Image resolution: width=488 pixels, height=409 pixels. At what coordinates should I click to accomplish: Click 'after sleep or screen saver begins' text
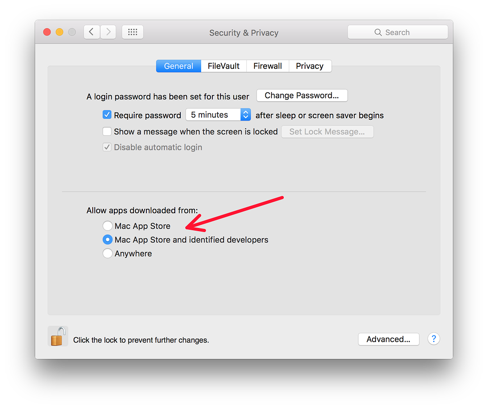click(x=319, y=116)
